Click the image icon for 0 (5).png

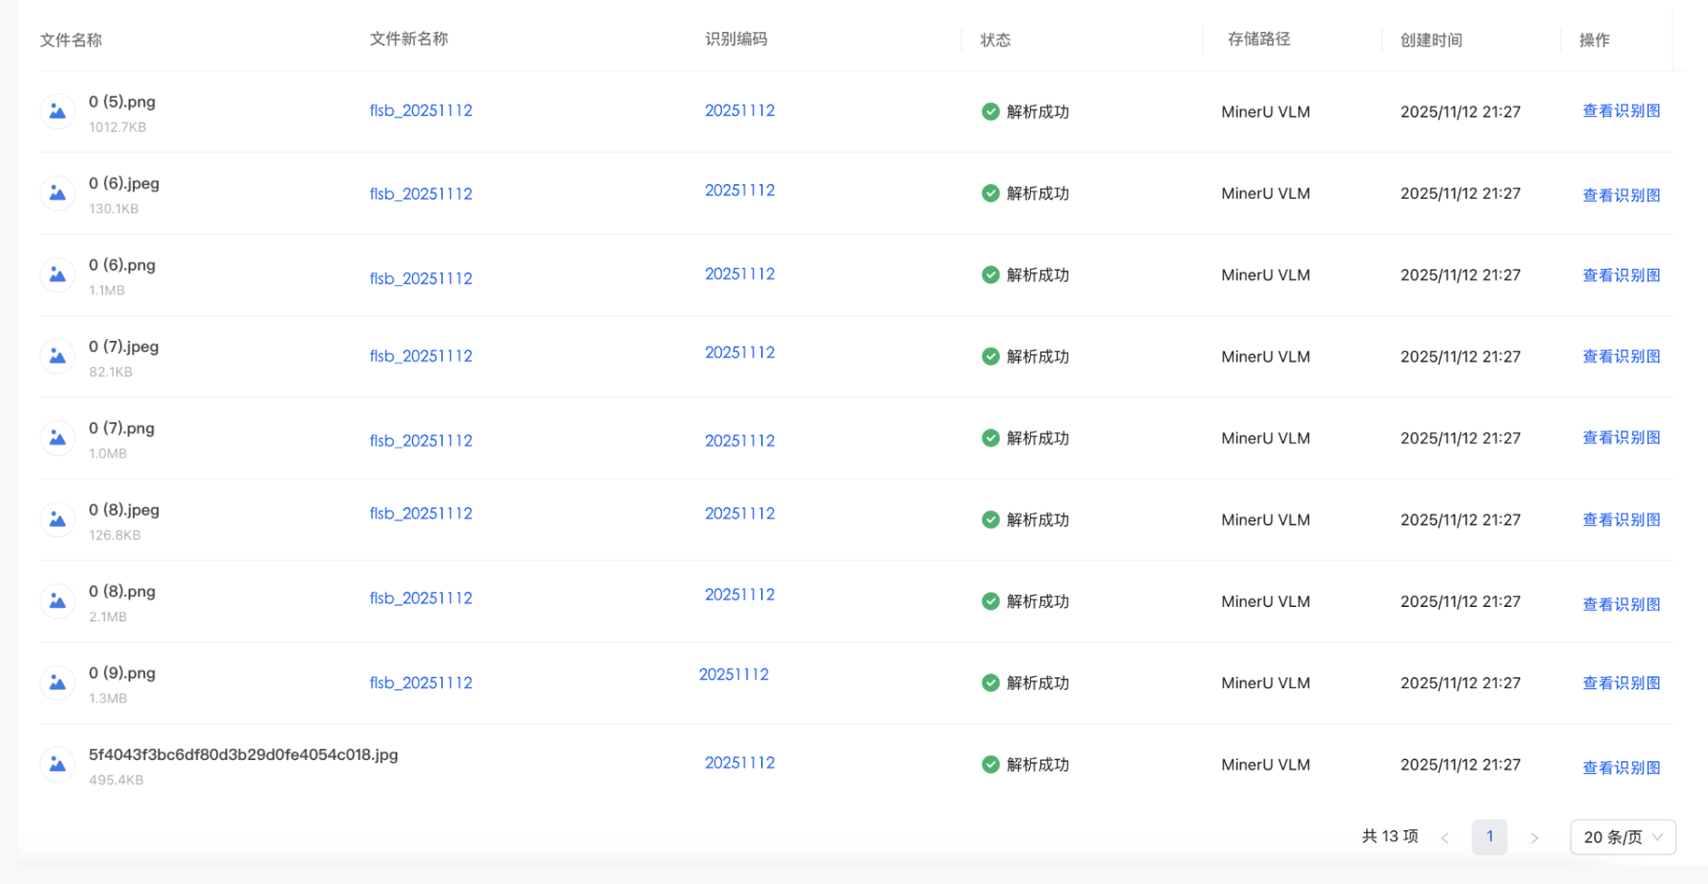pos(57,112)
